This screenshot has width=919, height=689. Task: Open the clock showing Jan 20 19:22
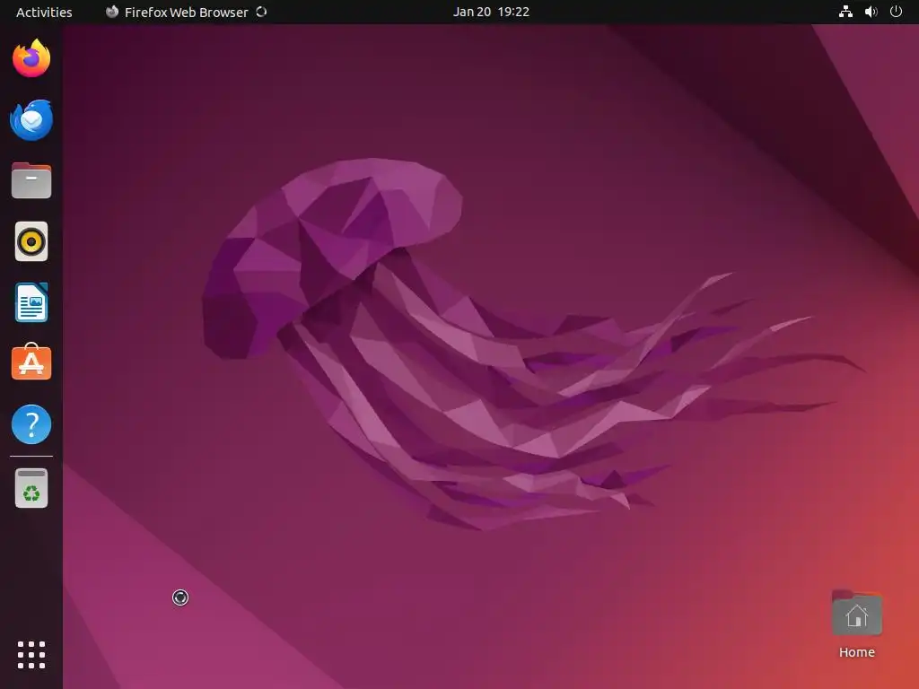click(x=491, y=12)
